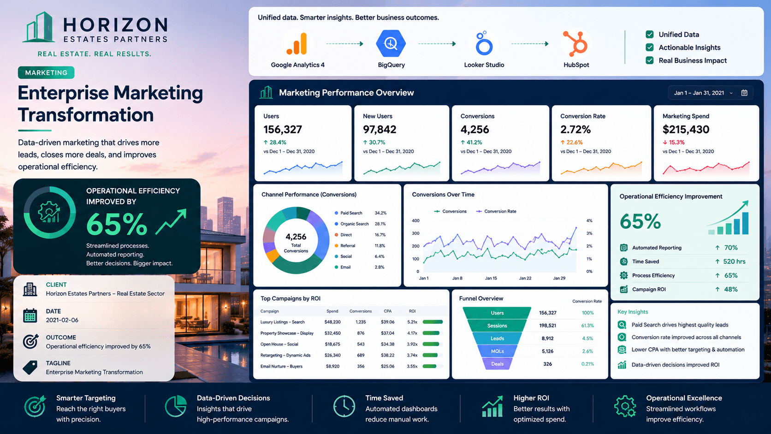The height and width of the screenshot is (434, 771).
Task: Click the Retargeting – Dynamic Ads campaign name
Action: 285,355
